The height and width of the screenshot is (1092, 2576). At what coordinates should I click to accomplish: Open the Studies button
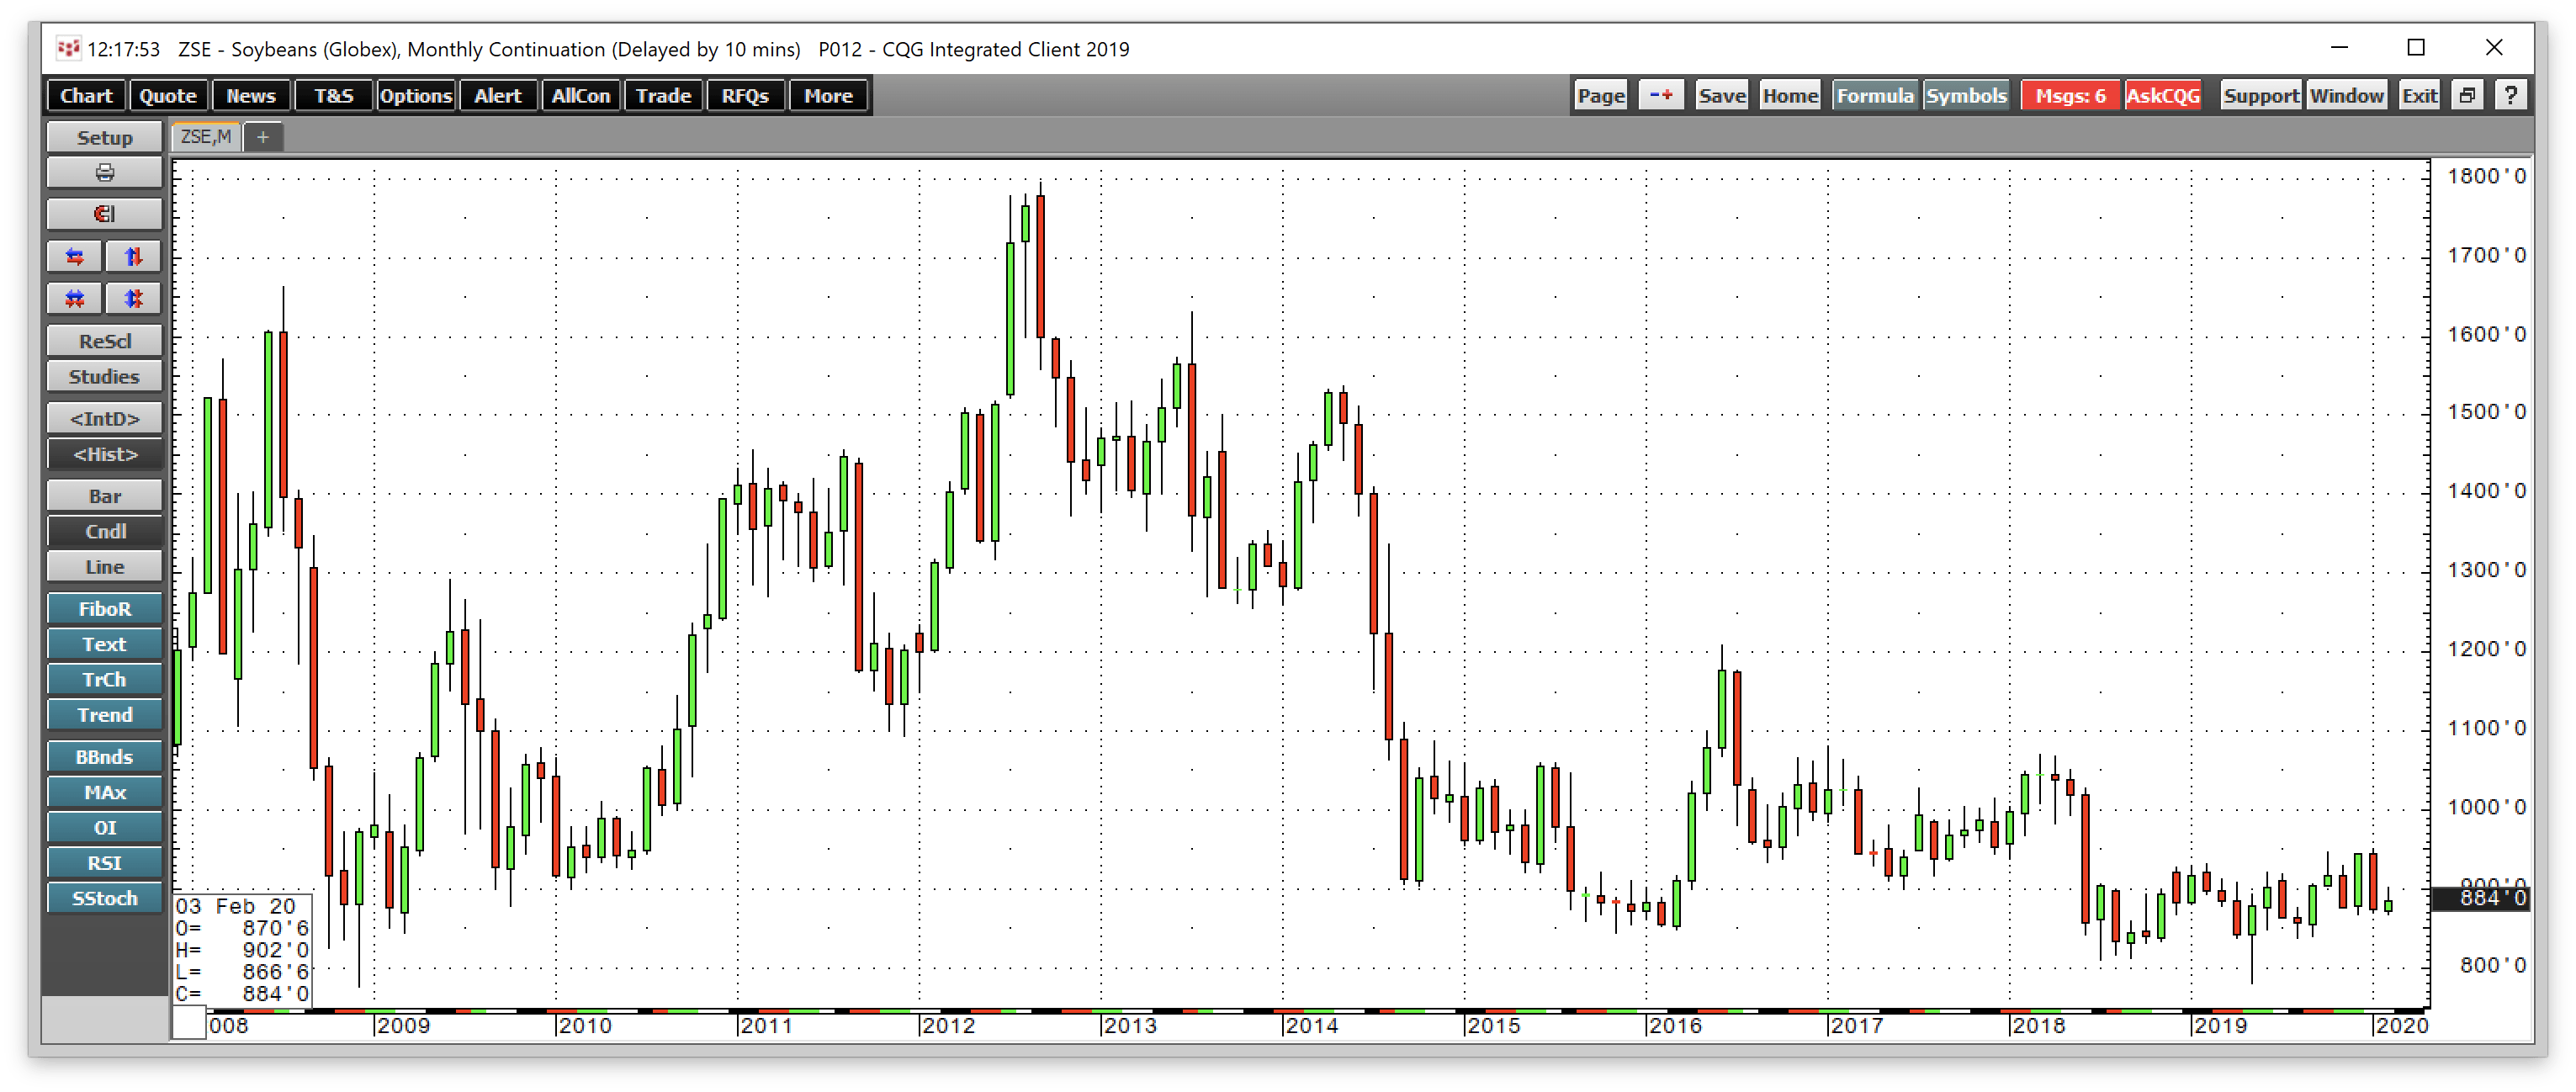(x=104, y=377)
